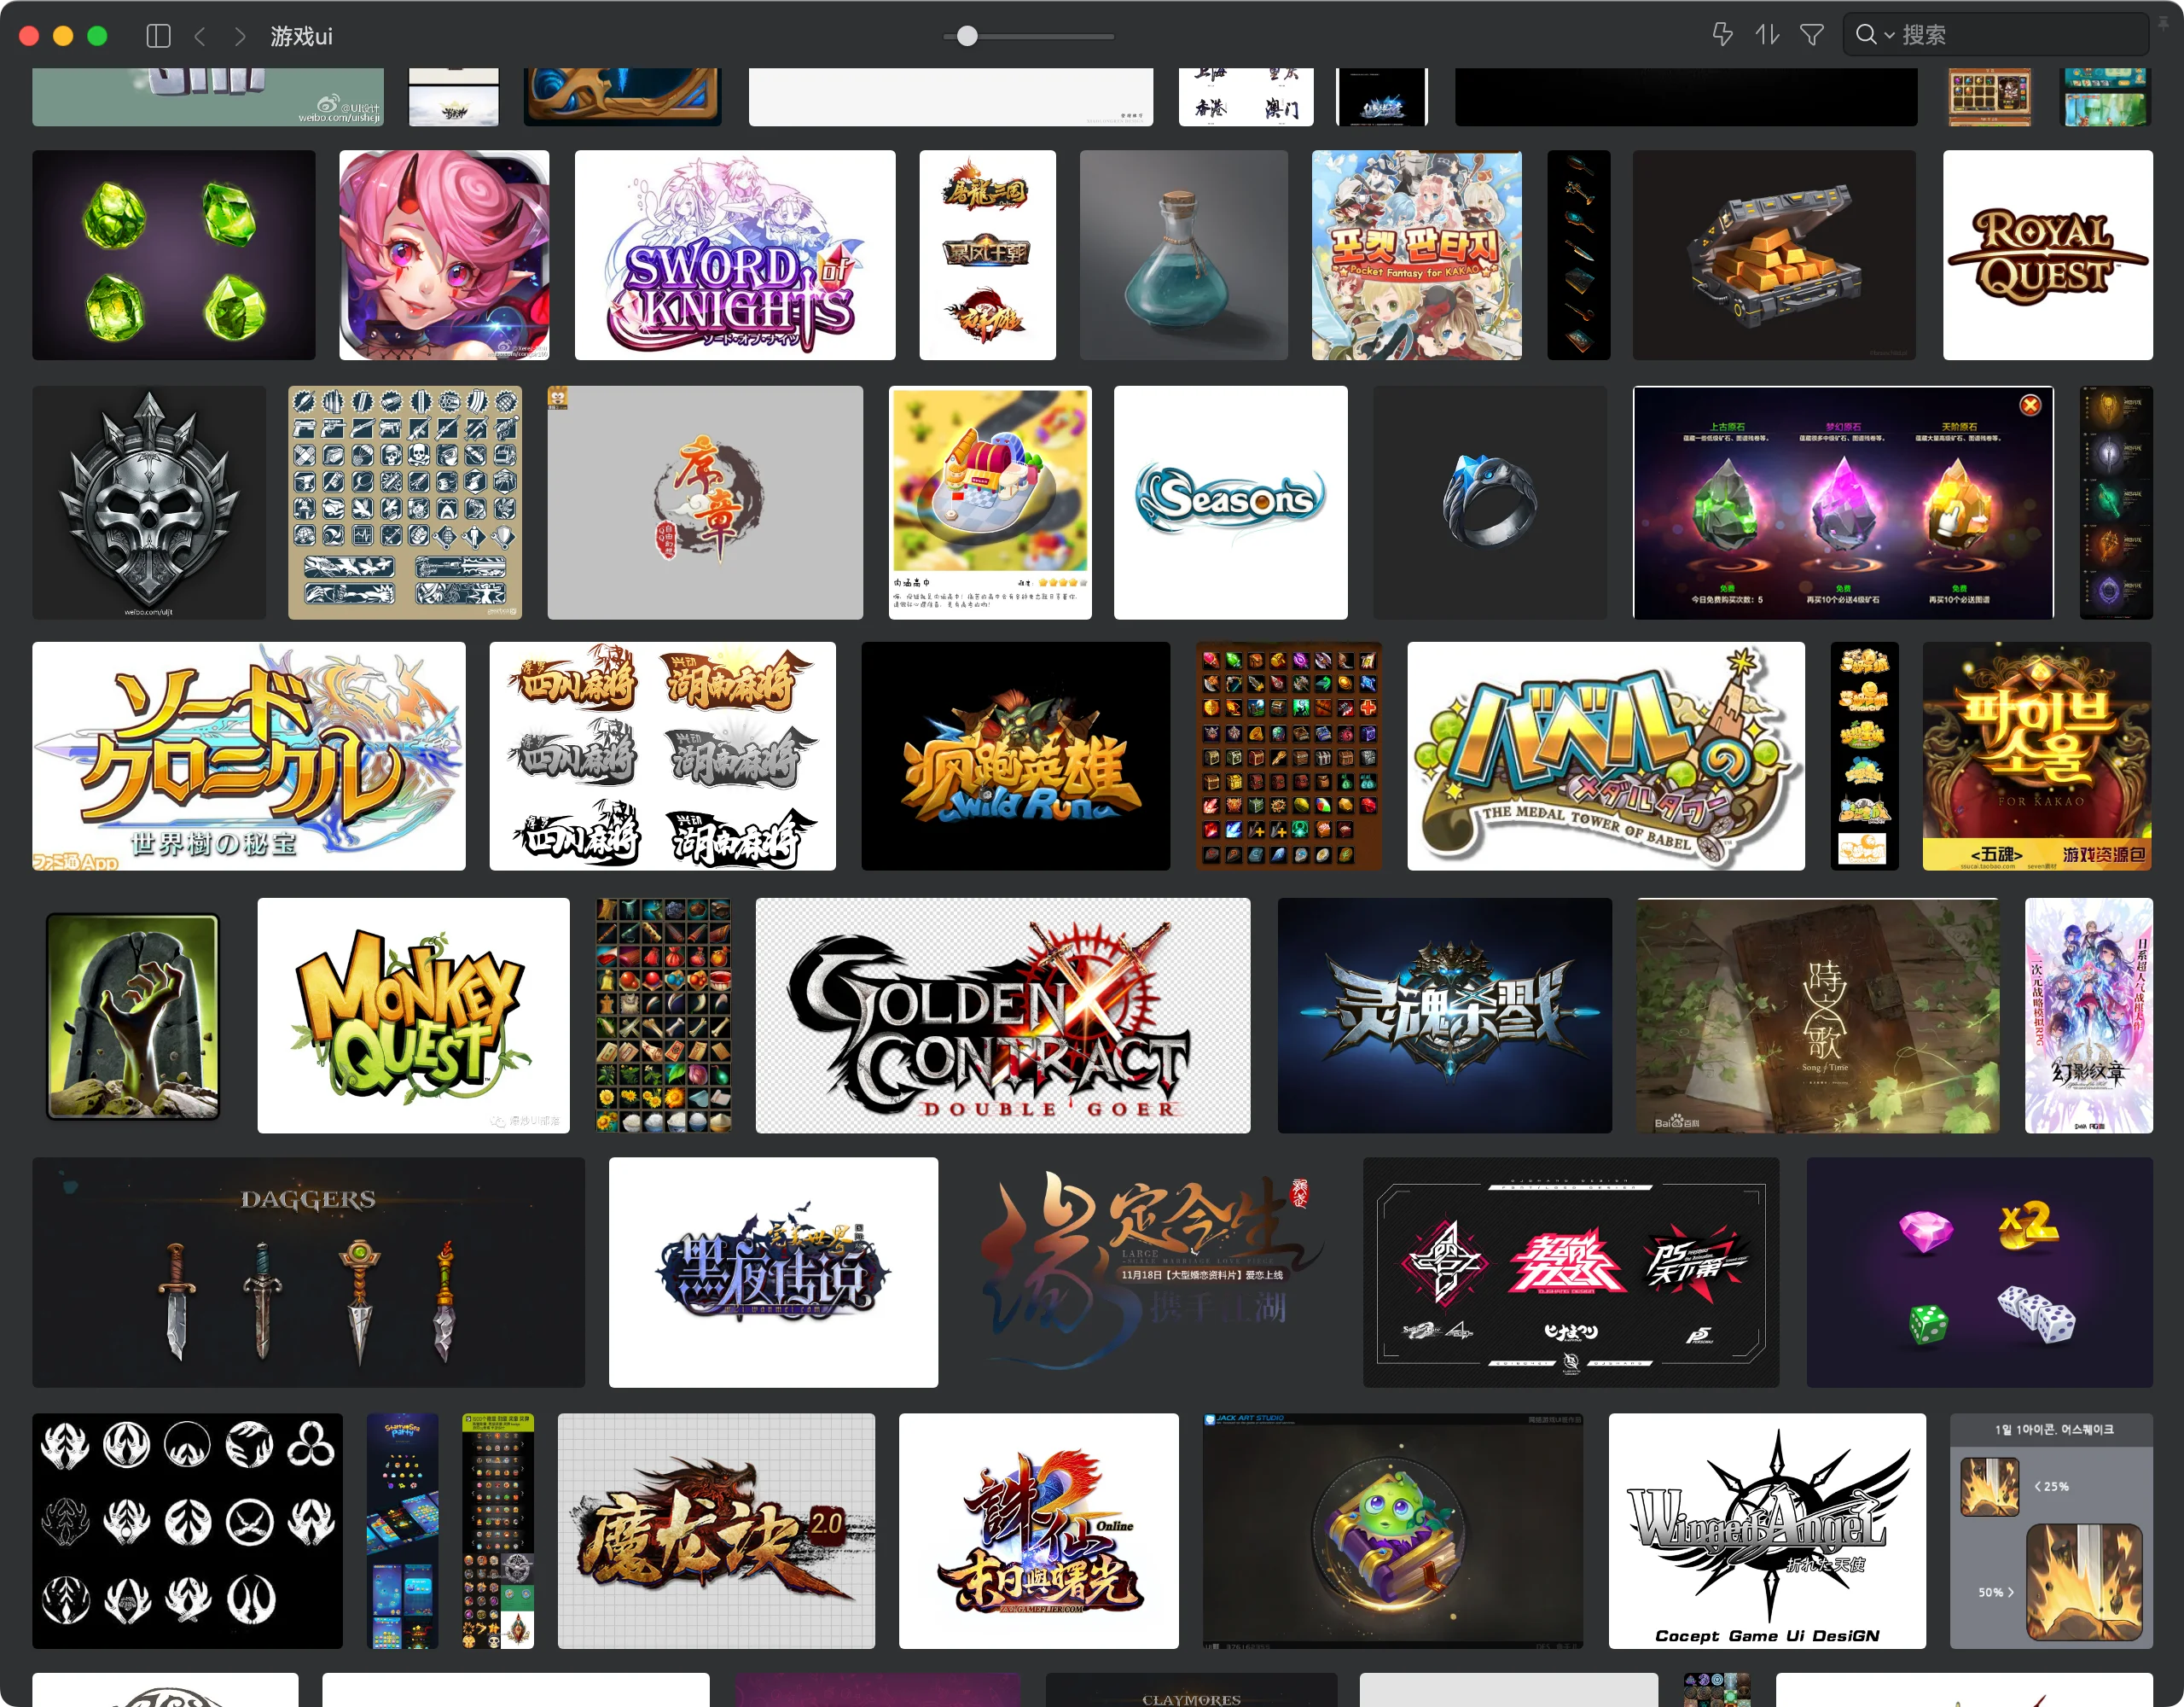The width and height of the screenshot is (2184, 1707).
Task: Select the pink gem and dice thumbnail
Action: coord(1980,1273)
